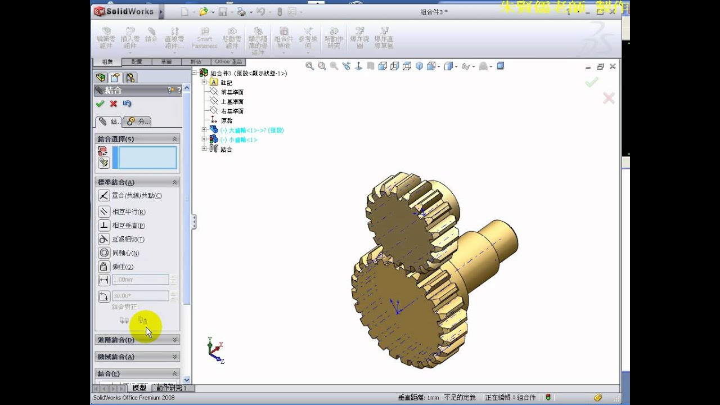Apply the Lock (鎖住) mate
Image resolution: width=720 pixels, height=405 pixels.
click(x=104, y=267)
